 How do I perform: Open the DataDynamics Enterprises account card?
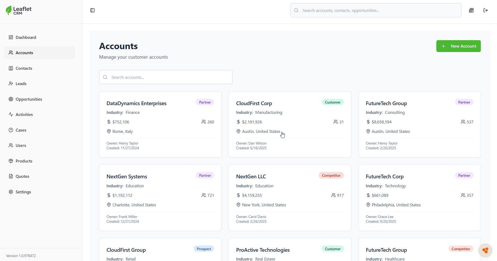136,103
